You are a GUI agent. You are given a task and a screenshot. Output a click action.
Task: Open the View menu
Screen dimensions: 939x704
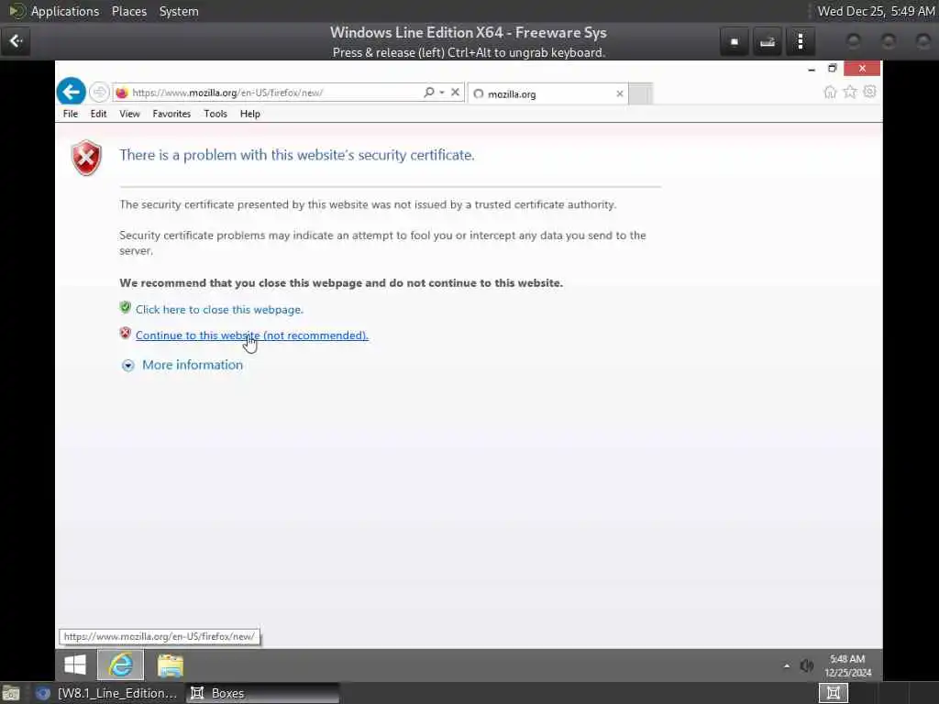[x=129, y=114]
